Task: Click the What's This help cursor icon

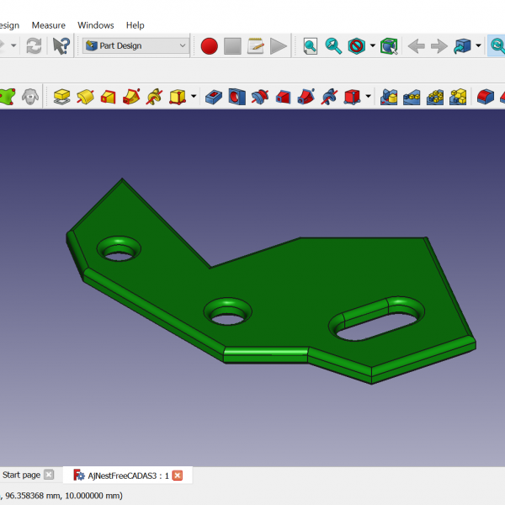Action: (x=61, y=45)
